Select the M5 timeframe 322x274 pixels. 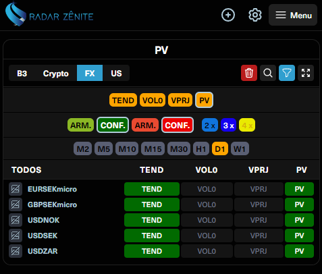103,148
